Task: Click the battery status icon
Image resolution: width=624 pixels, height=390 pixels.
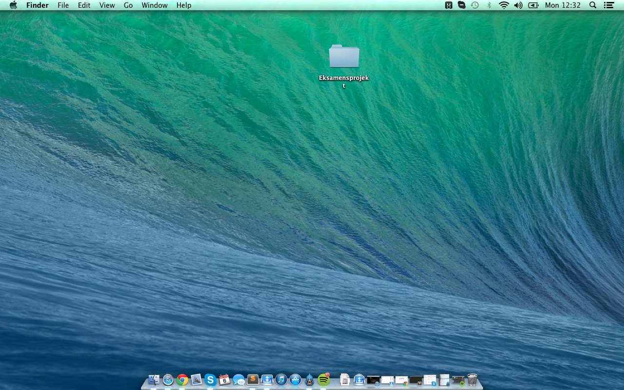Action: coord(533,5)
